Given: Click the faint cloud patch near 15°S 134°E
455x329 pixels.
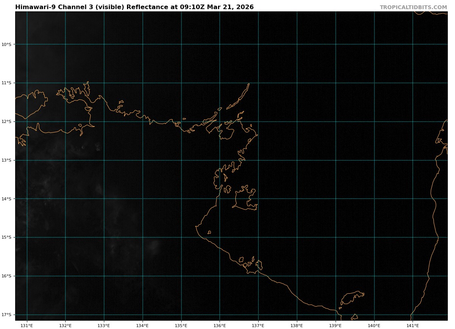Looking at the screenshot, I should click(x=153, y=246).
